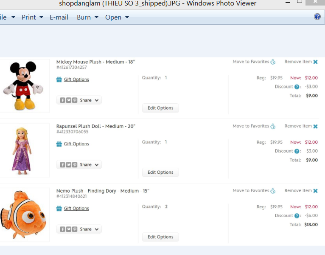Open the Open menu in Photo Viewer
Screen dimensions: 325x255
coord(117,17)
